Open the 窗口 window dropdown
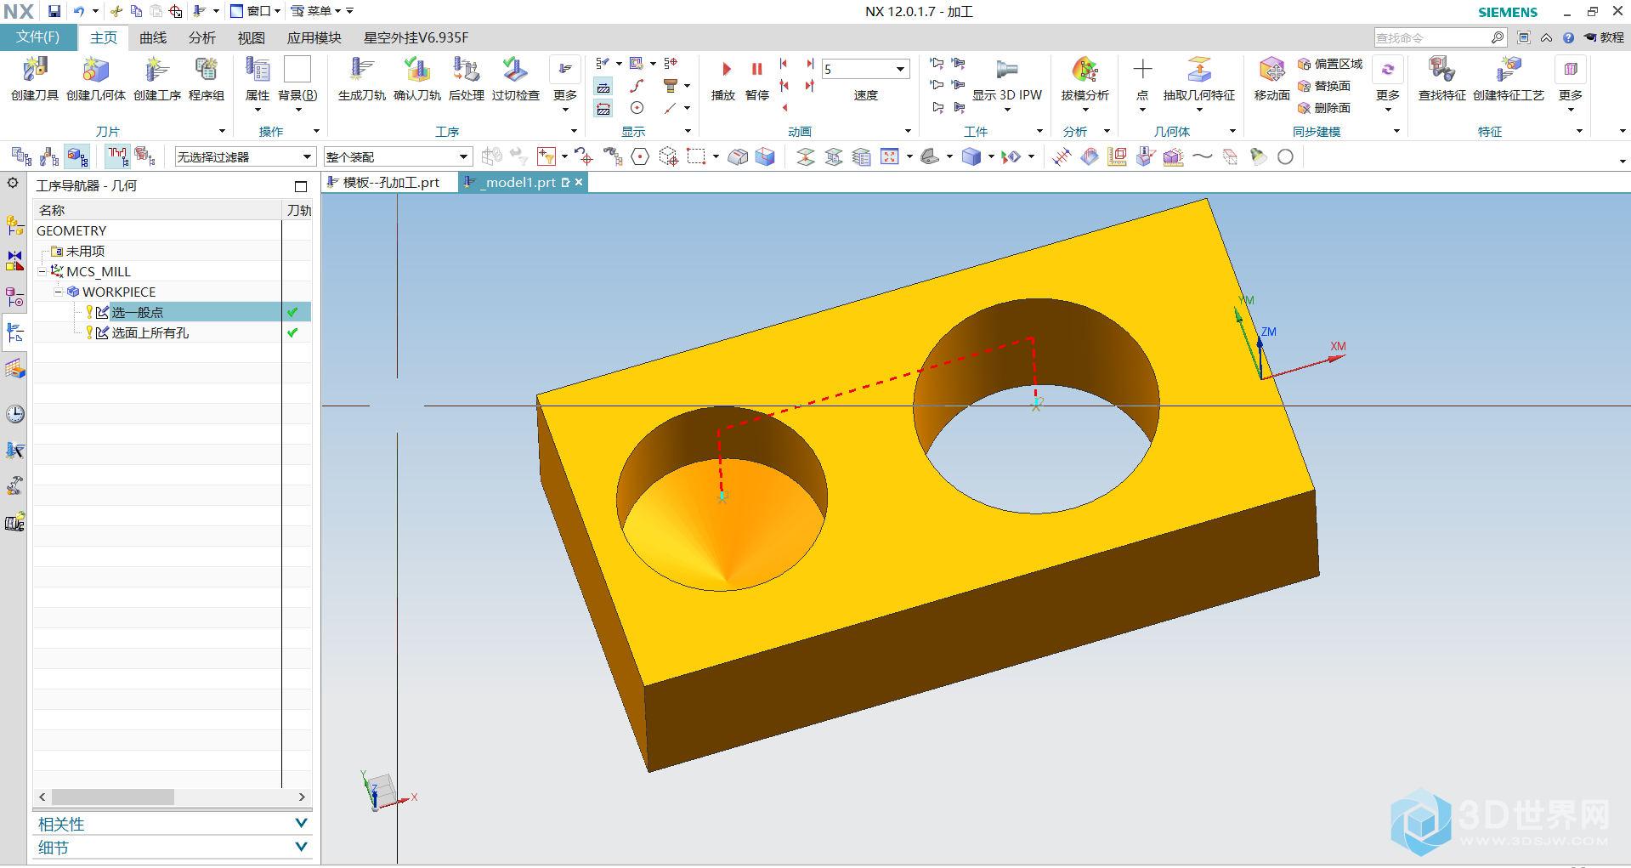Screen dimensions: 1631x868 (255, 11)
